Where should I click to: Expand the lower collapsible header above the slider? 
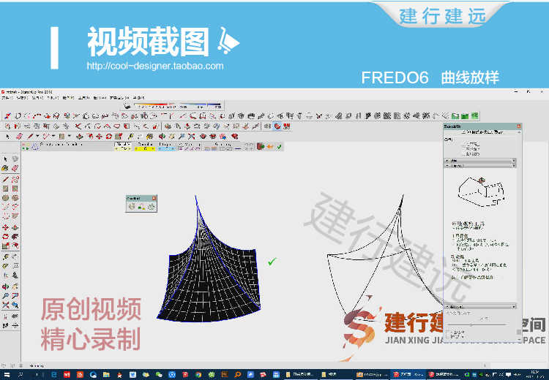click(x=480, y=307)
